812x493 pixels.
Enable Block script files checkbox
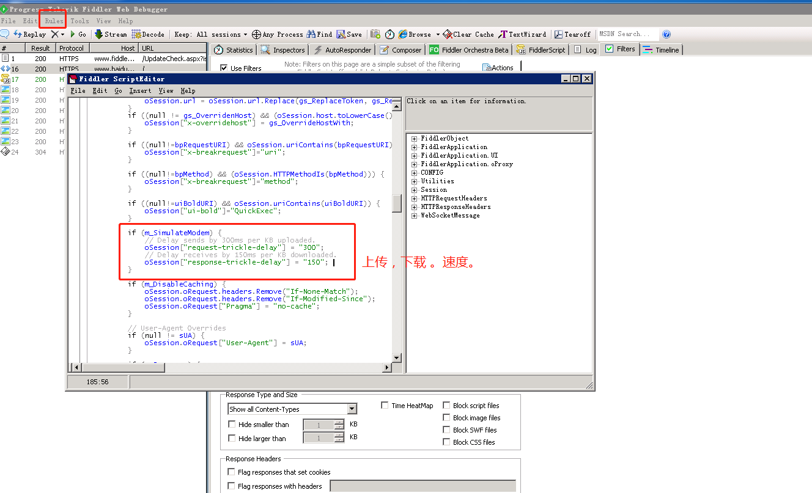(446, 405)
